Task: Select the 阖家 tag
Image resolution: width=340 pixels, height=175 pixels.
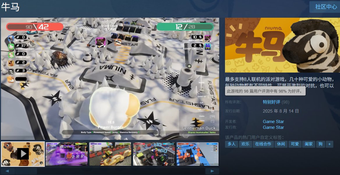Action: (309, 144)
